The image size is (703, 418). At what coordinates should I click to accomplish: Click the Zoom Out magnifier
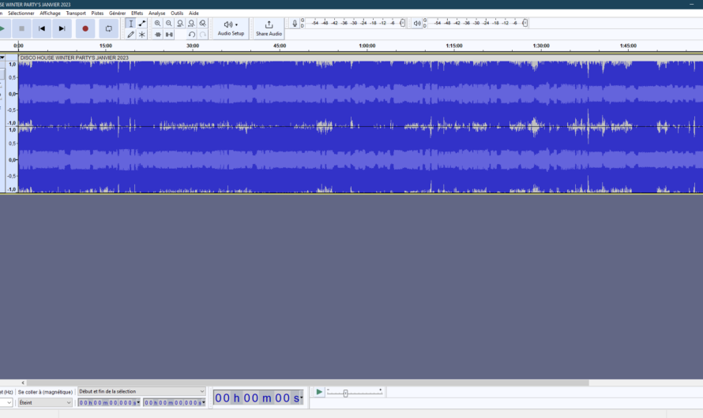[169, 24]
